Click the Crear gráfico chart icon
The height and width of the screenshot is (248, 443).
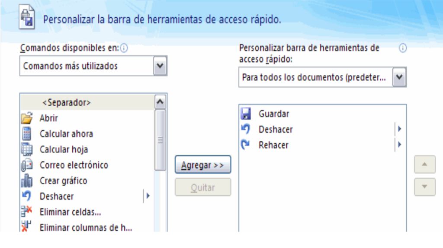27,181
